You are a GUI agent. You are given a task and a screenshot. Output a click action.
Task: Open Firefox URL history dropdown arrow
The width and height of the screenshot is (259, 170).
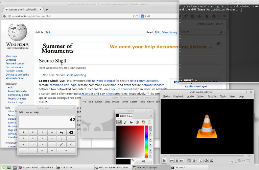[134, 16]
